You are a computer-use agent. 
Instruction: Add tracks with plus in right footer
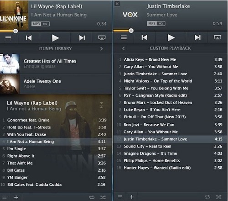coord(132,197)
